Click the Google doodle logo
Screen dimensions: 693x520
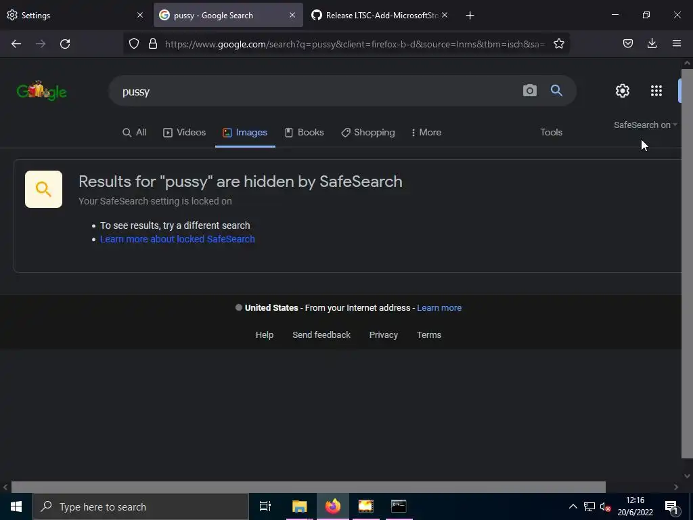[x=41, y=91]
